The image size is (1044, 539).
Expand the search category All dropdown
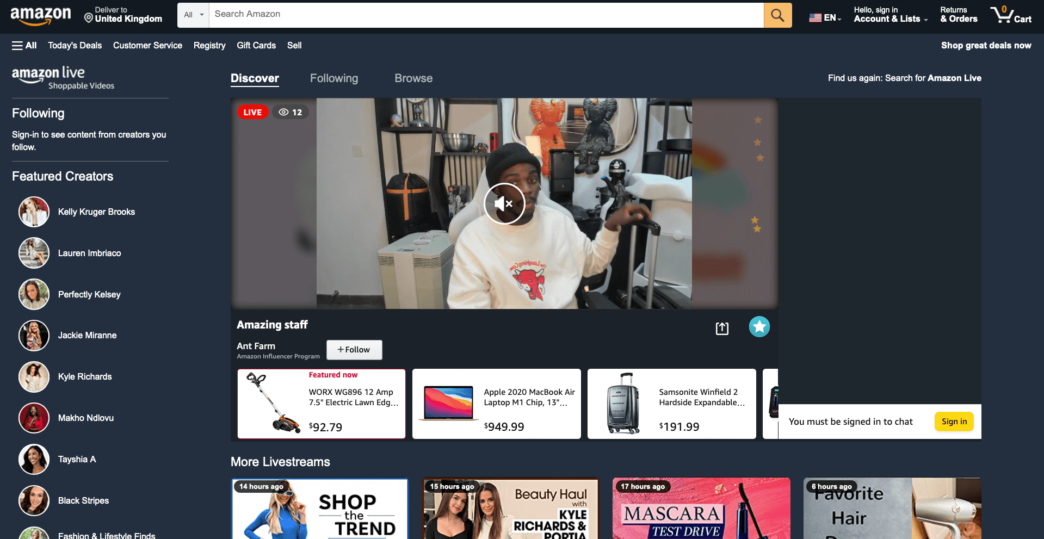193,15
